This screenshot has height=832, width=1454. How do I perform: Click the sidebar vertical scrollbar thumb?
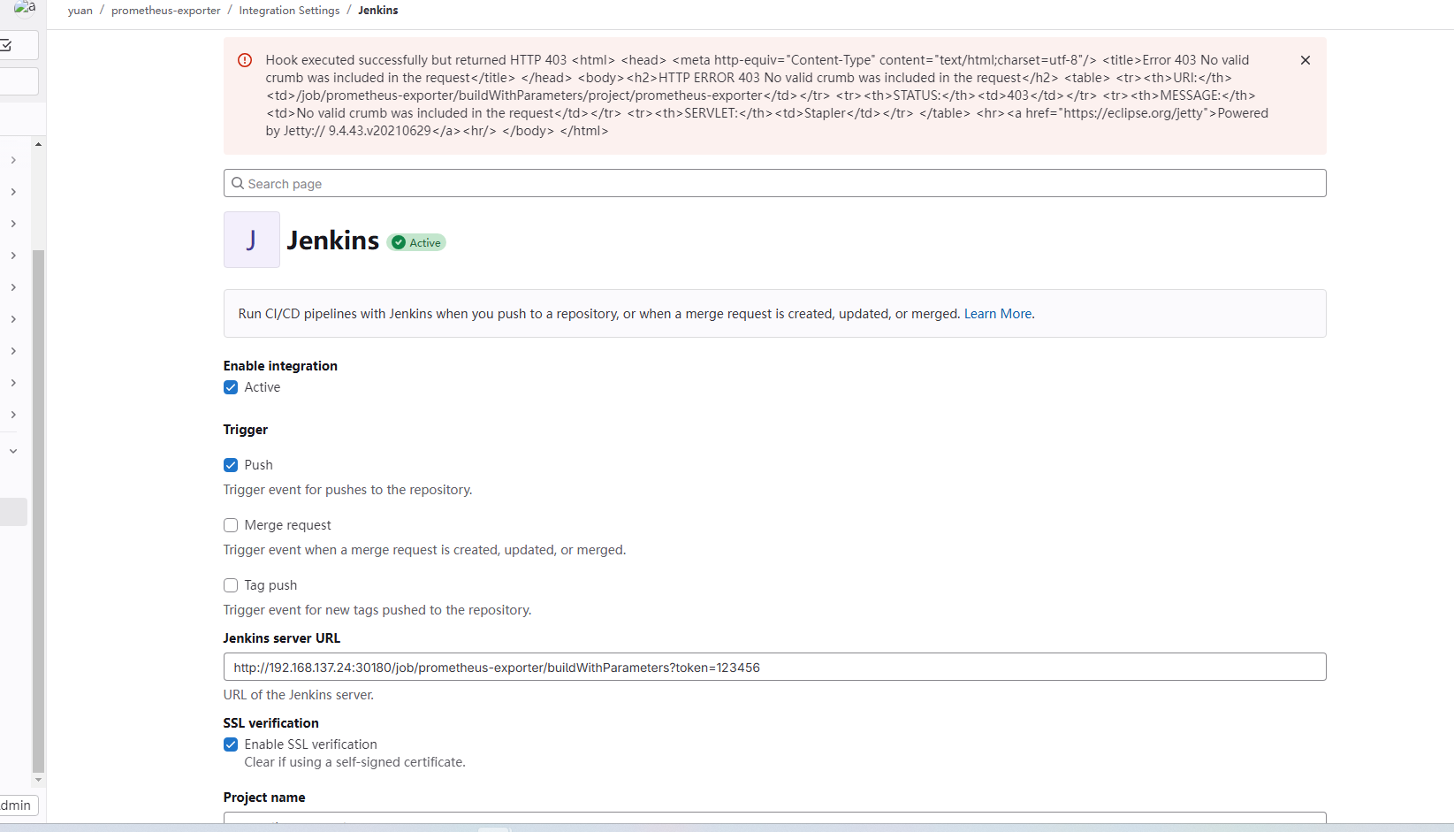click(x=38, y=511)
